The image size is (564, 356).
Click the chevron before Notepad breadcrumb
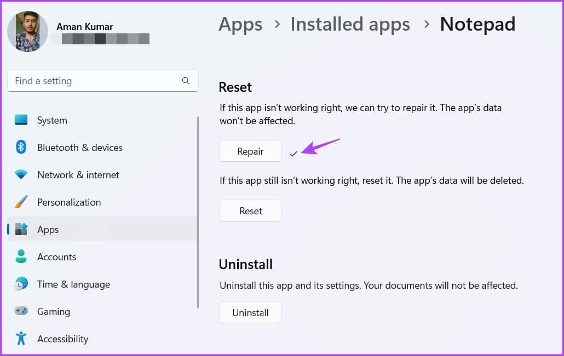pyautogui.click(x=427, y=25)
